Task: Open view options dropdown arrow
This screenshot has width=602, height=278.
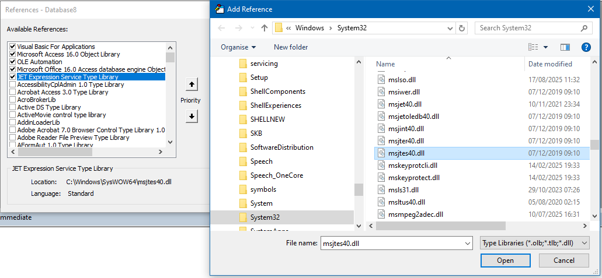Action: pos(545,47)
